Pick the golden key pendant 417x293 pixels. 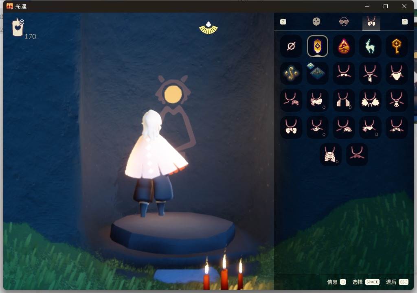(x=396, y=46)
